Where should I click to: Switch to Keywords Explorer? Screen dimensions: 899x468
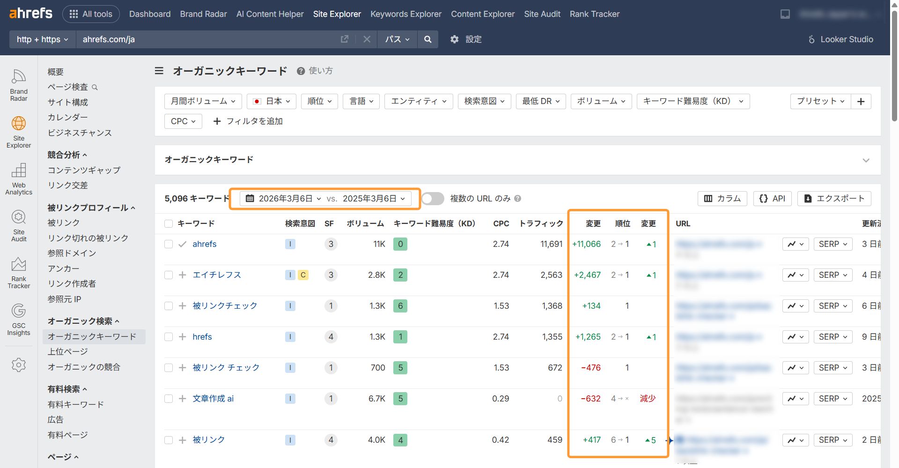point(405,14)
